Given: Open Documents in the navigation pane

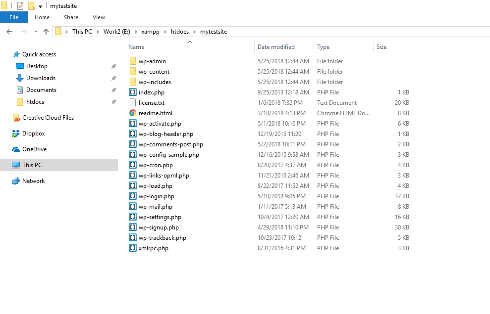Looking at the screenshot, I should pyautogui.click(x=41, y=90).
